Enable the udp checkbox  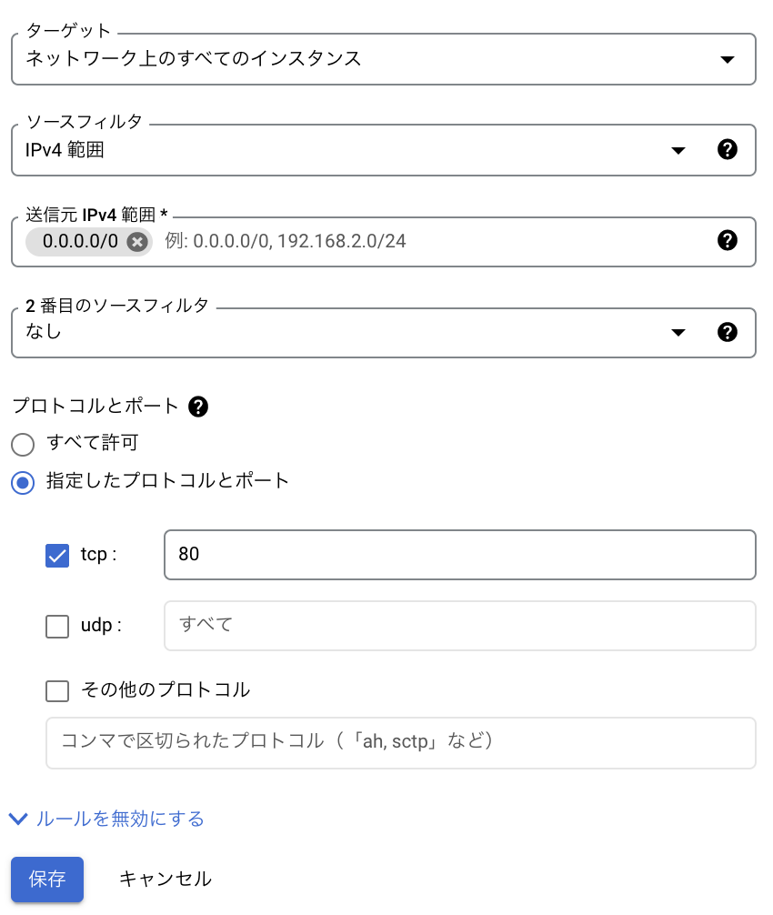[x=56, y=626]
